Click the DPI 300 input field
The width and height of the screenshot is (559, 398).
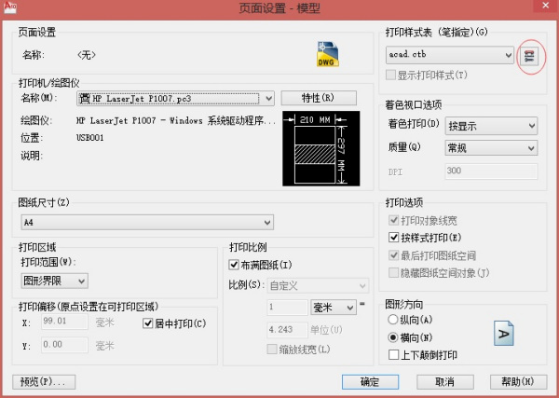click(491, 172)
